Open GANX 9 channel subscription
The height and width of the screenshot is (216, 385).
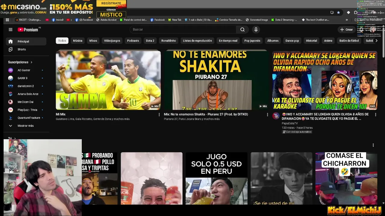pos(26,78)
